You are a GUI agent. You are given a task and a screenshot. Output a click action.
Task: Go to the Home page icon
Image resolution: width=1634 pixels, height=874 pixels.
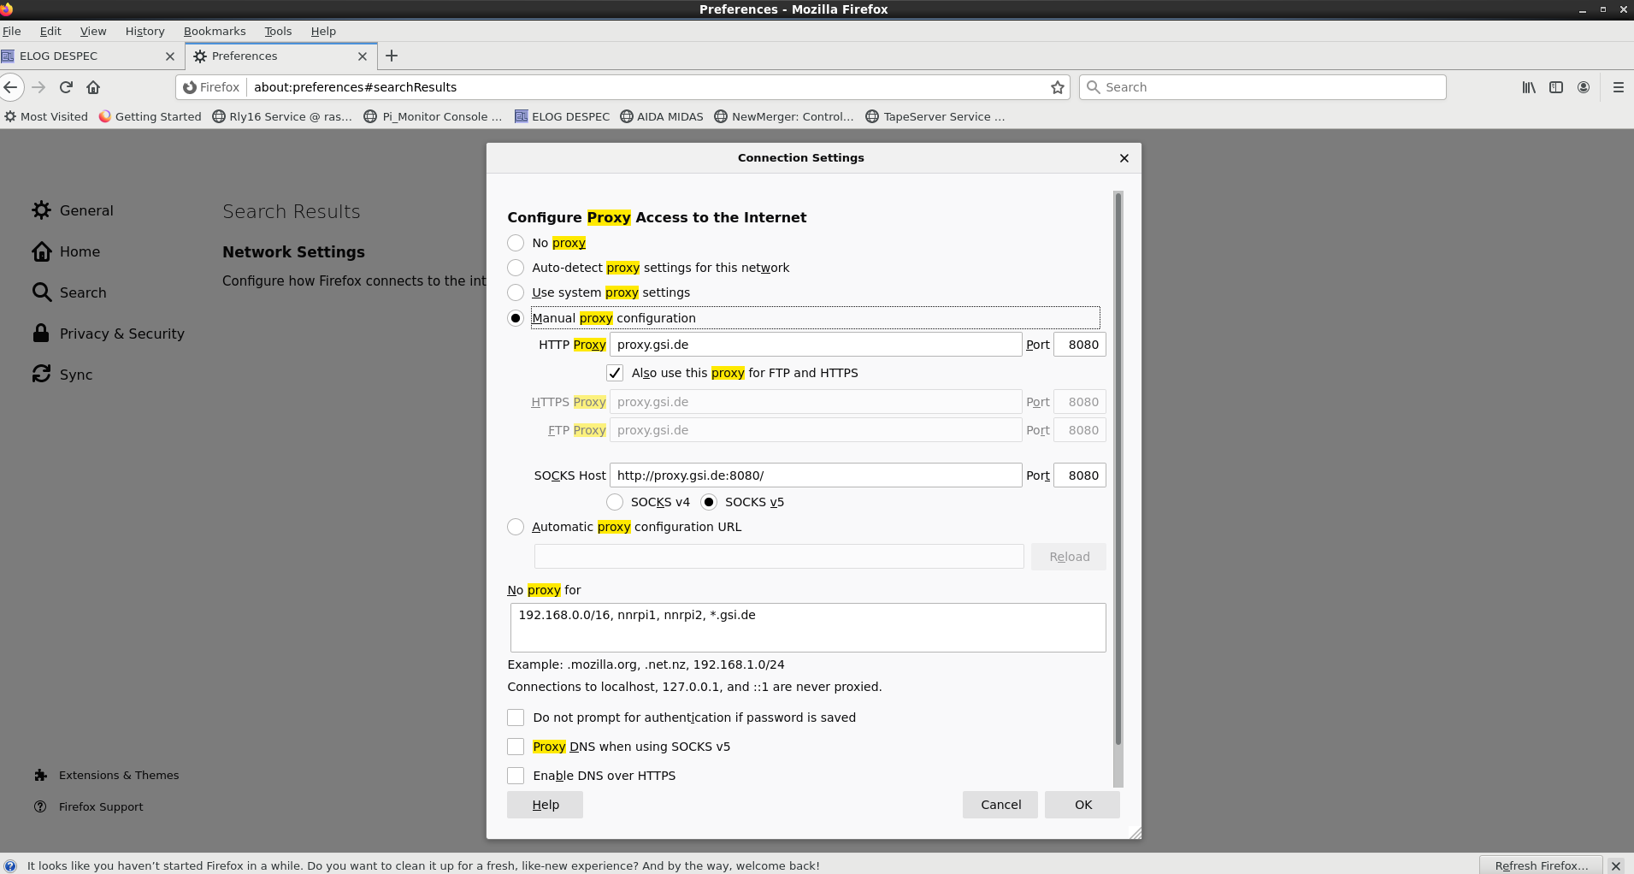tap(93, 87)
